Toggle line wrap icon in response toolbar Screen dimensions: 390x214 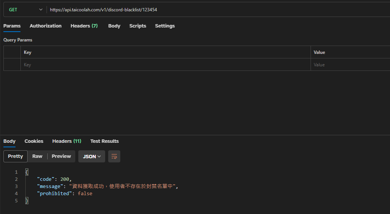(114, 156)
